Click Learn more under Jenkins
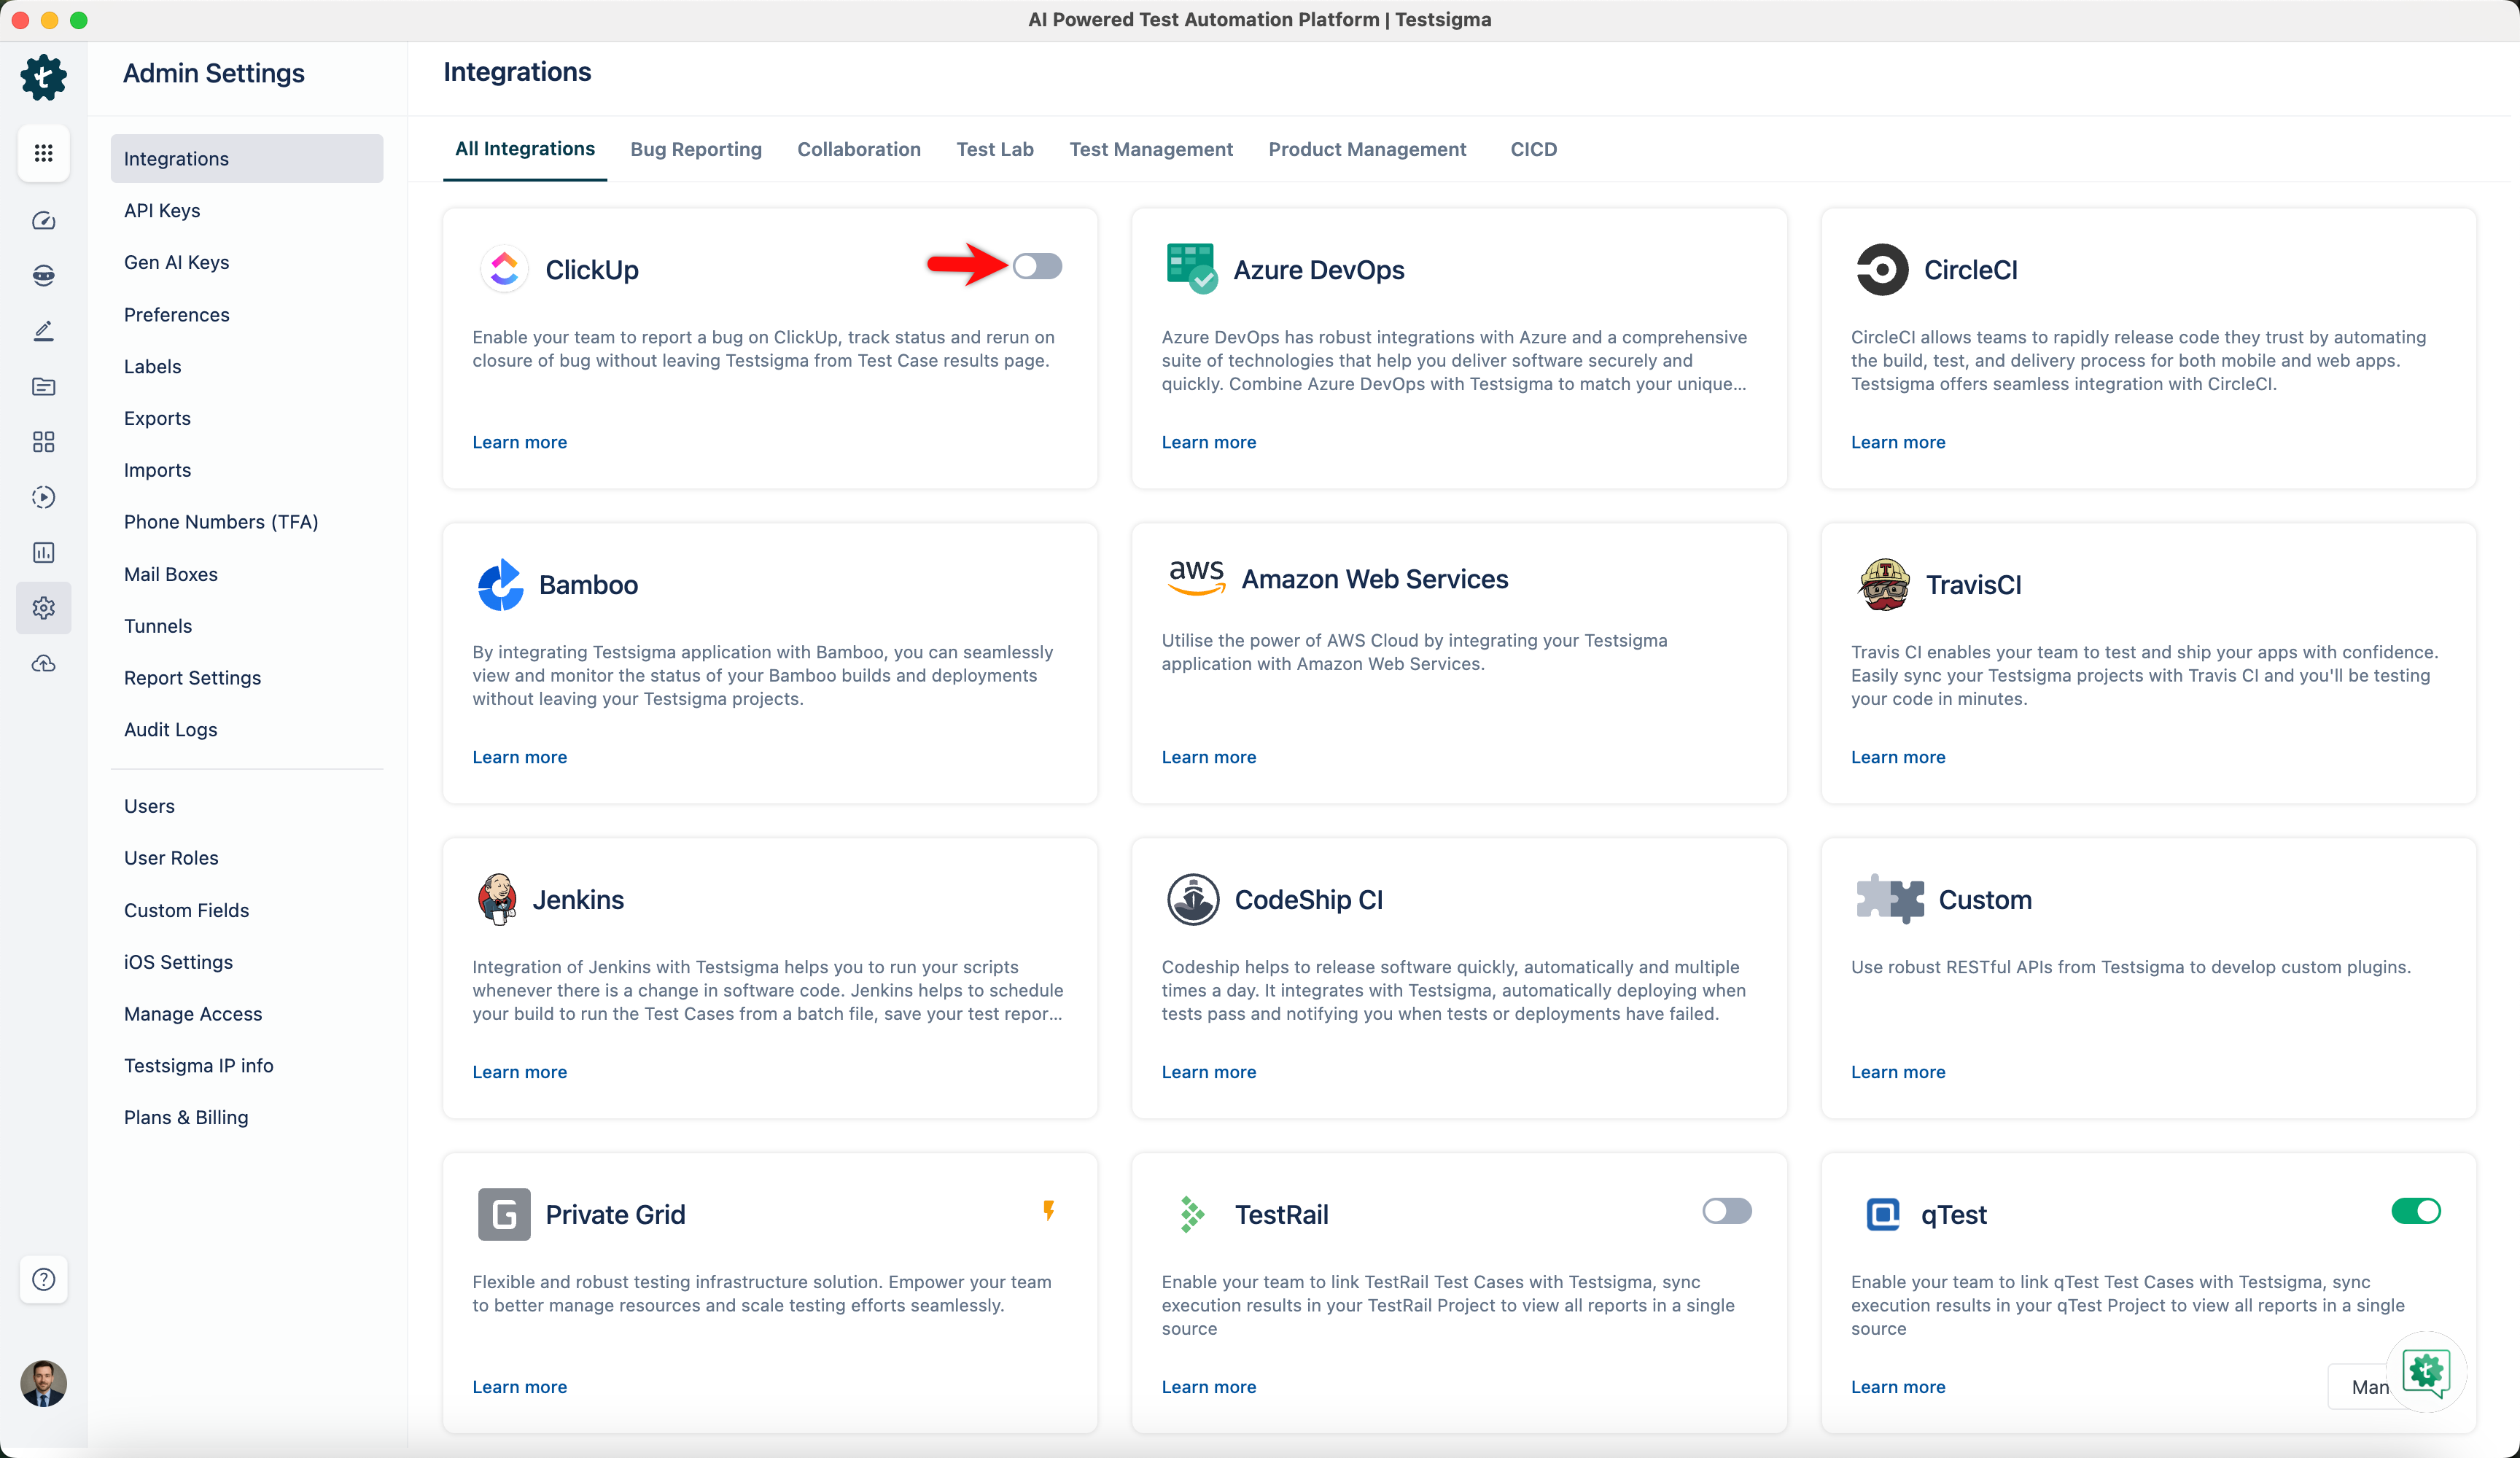This screenshot has width=2520, height=1458. point(519,1072)
